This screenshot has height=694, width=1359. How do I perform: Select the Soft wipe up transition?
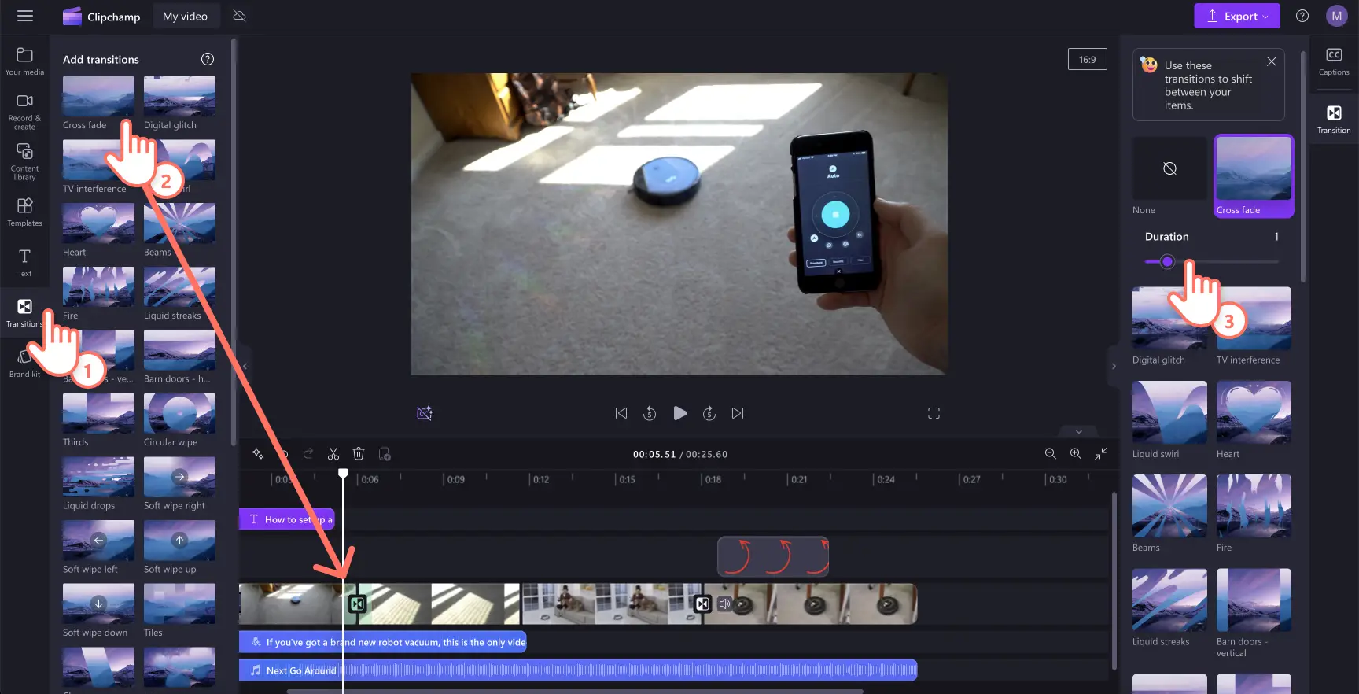pyautogui.click(x=179, y=541)
